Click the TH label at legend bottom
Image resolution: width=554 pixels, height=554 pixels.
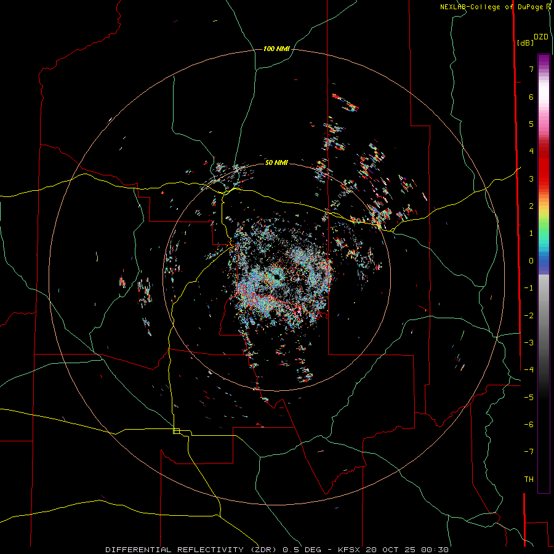pos(529,479)
